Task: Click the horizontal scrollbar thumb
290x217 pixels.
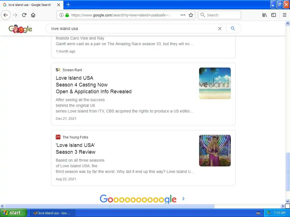Action: [x=110, y=206]
